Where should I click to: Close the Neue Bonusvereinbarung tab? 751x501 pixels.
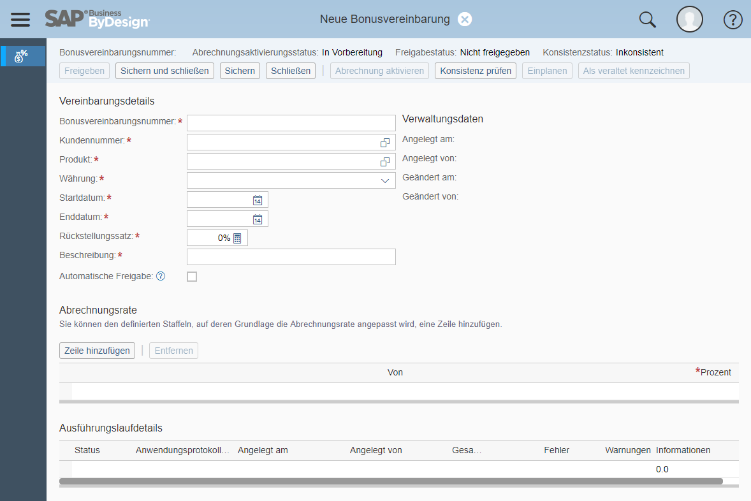pyautogui.click(x=465, y=19)
